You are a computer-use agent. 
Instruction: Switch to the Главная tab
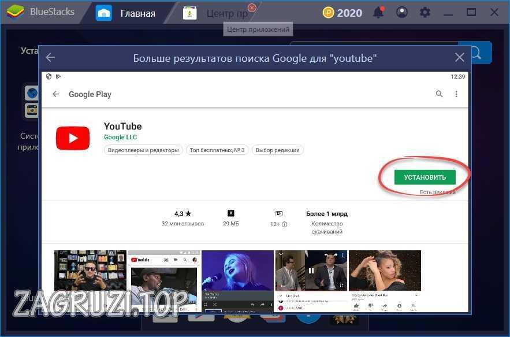point(126,13)
